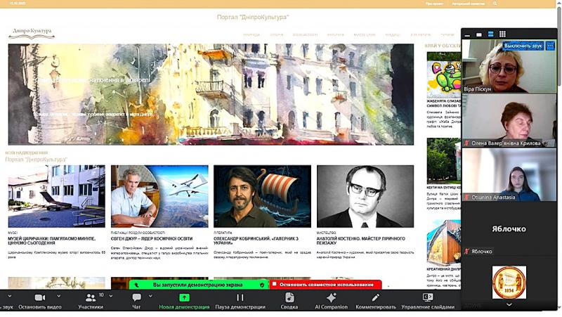Image resolution: width=562 pixels, height=317 pixels.
Task: Click ДніпроКультура site logo
Action: (31, 31)
